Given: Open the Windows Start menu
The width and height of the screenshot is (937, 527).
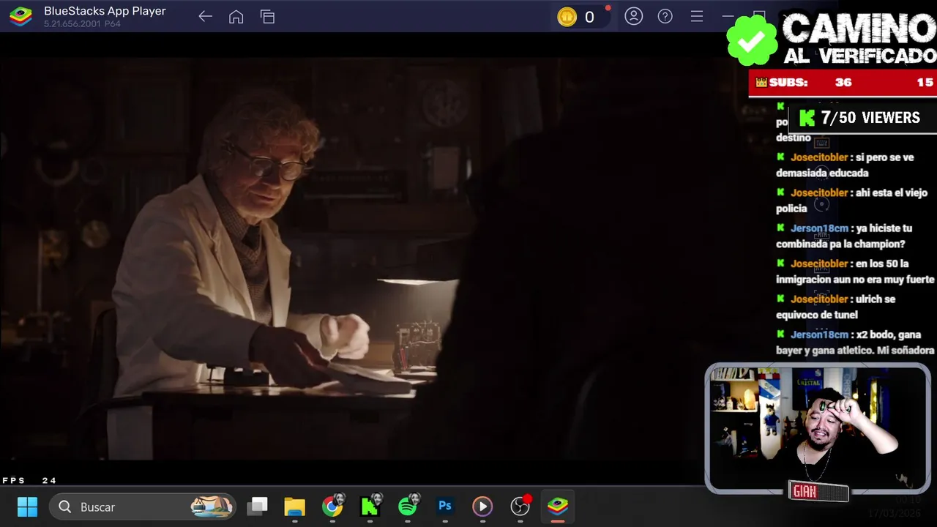Looking at the screenshot, I should coord(28,507).
